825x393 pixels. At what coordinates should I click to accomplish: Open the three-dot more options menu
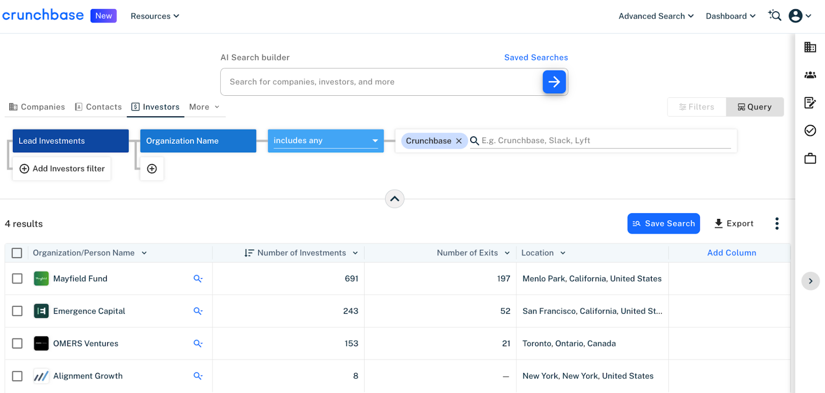click(777, 224)
